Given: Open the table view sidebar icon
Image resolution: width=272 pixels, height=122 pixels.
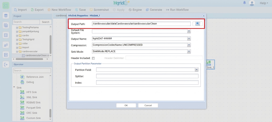Looking at the screenshot, I should click(6, 25).
